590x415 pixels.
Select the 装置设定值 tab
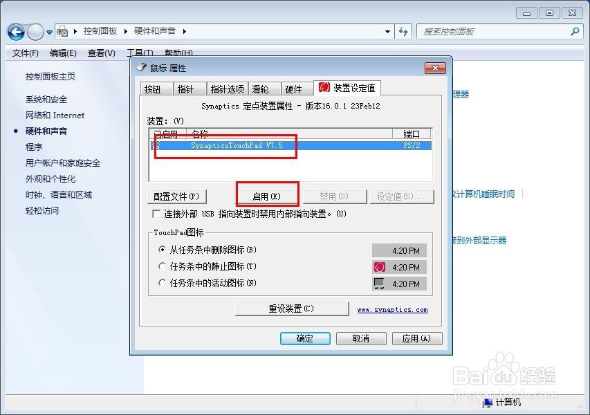click(347, 88)
